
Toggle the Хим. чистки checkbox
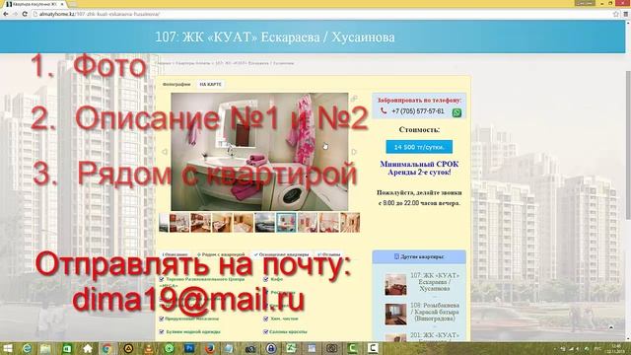(x=265, y=319)
